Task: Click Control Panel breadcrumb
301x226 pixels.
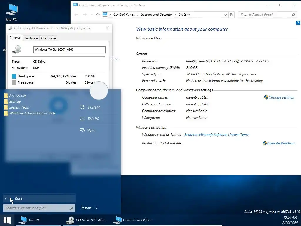Action: 124,14
